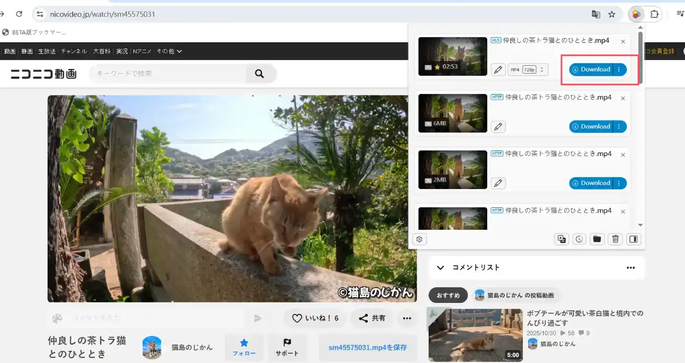Clear downloads using the trash icon
Image resolution: width=685 pixels, height=363 pixels.
coord(615,239)
